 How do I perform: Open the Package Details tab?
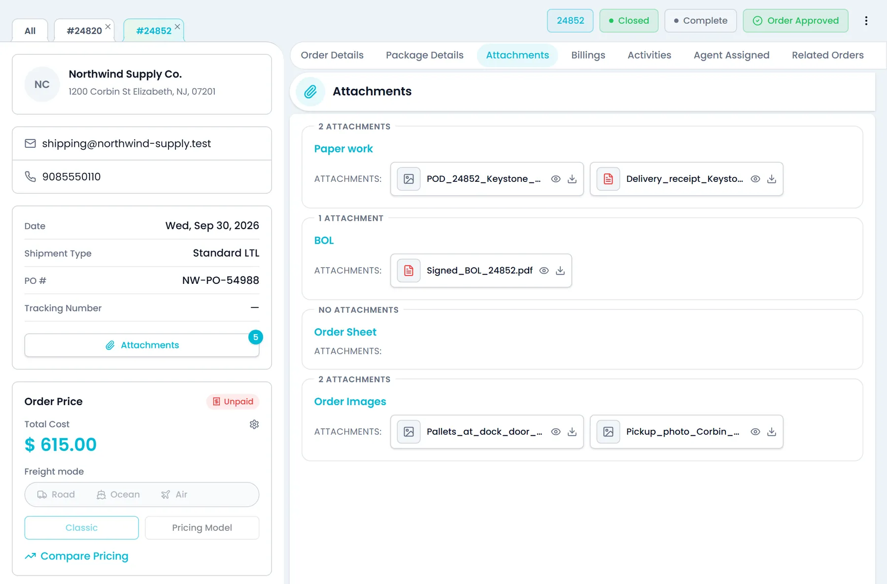pyautogui.click(x=425, y=55)
